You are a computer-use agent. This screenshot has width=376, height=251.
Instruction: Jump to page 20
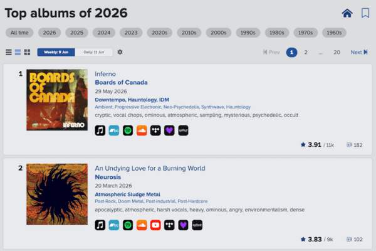[x=337, y=52]
